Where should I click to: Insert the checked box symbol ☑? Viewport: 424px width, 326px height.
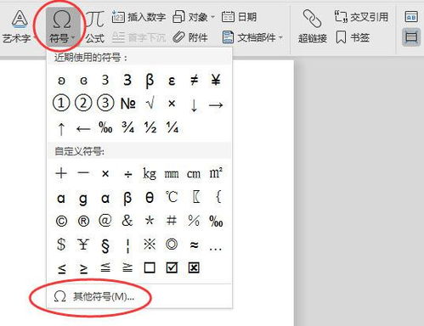click(x=172, y=267)
